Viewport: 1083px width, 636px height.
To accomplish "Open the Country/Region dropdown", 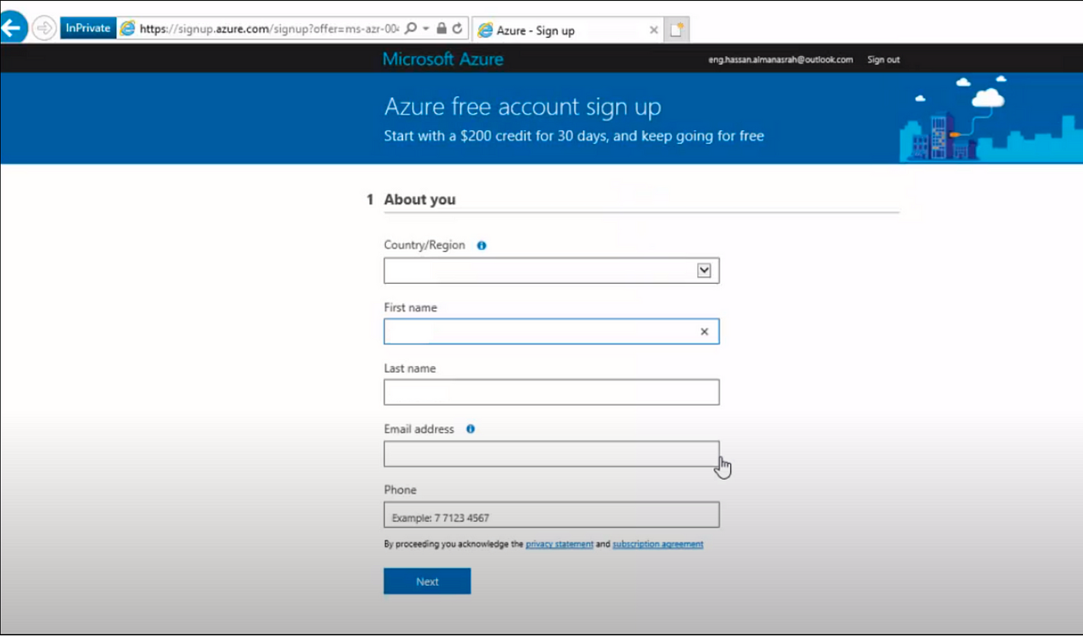I will pyautogui.click(x=552, y=271).
